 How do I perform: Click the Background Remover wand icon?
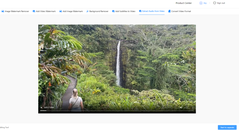(x=88, y=11)
